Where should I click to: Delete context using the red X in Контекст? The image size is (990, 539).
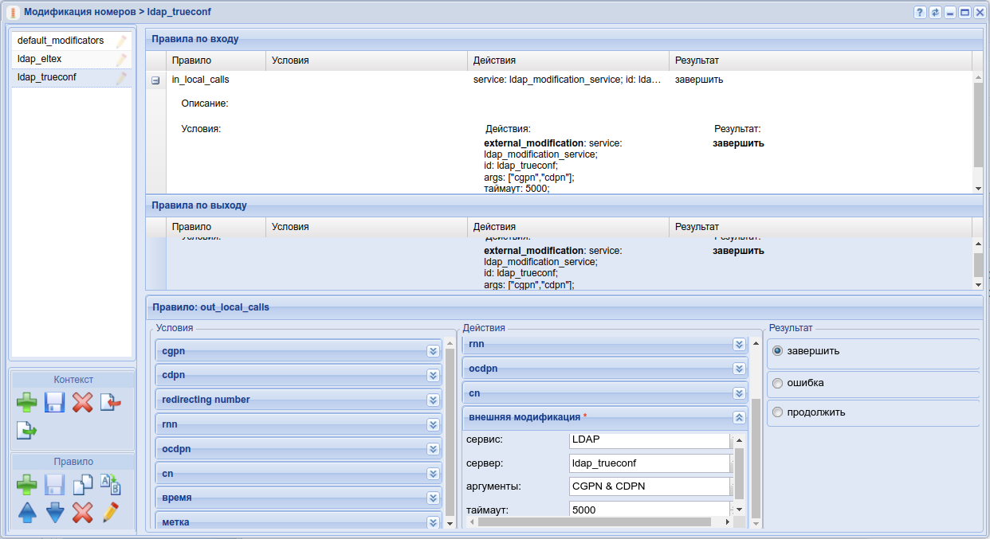82,402
